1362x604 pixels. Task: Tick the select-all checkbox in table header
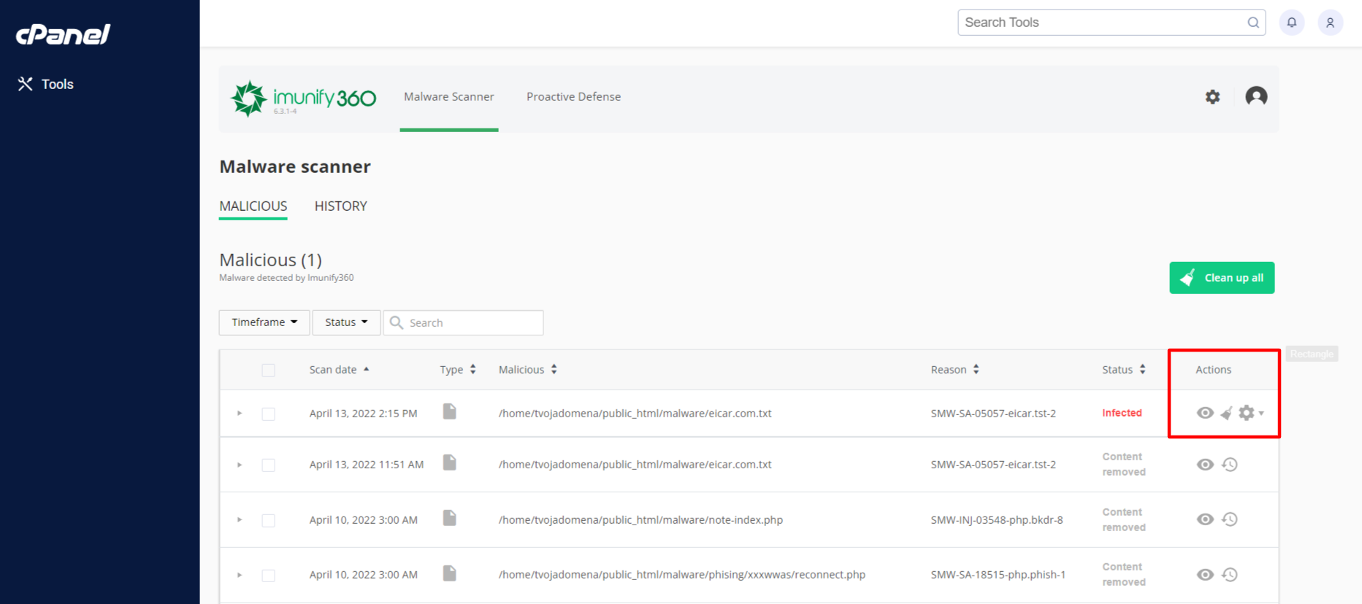(269, 371)
